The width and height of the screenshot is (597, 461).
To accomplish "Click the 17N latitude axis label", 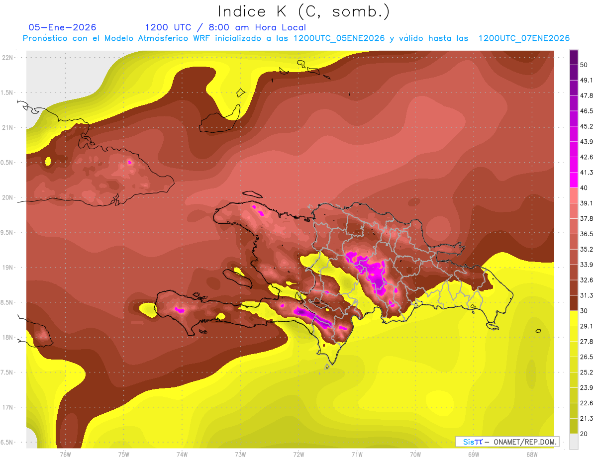I will coord(8,407).
